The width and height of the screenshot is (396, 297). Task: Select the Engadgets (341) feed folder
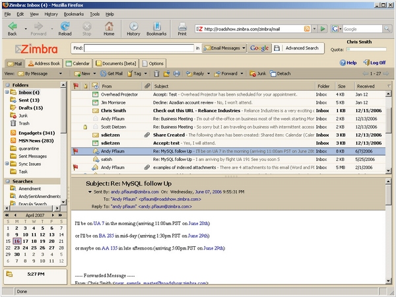pyautogui.click(x=36, y=133)
